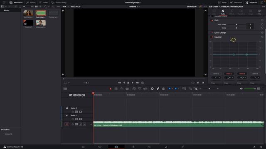Switch to the Image tab in Inspector
The width and height of the screenshot is (266, 149).
coord(251,12)
